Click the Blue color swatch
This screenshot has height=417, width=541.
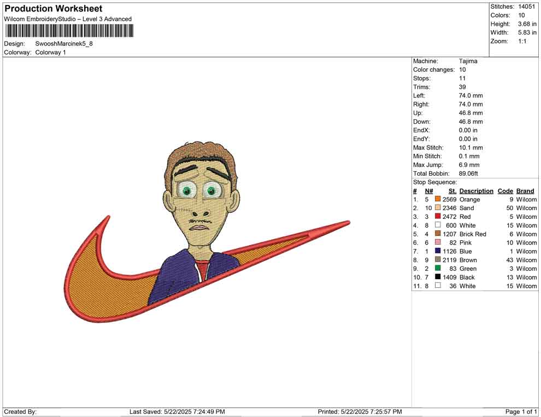tap(438, 251)
